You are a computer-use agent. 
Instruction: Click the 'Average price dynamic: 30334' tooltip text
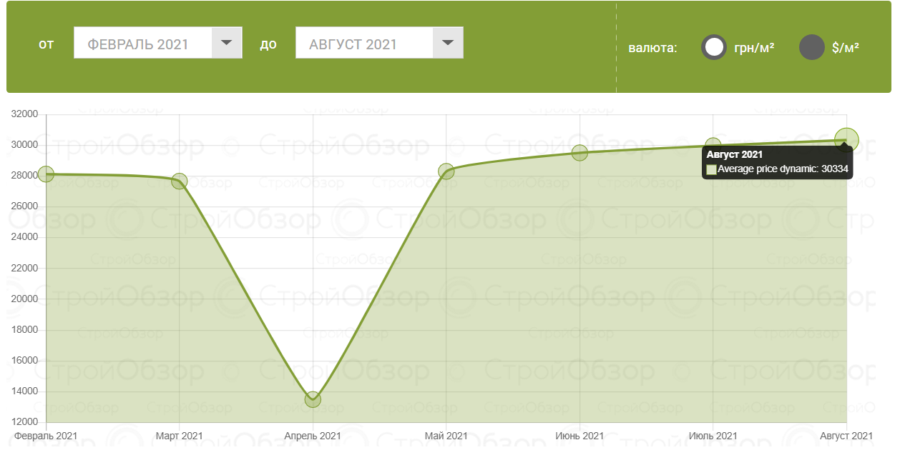(783, 169)
